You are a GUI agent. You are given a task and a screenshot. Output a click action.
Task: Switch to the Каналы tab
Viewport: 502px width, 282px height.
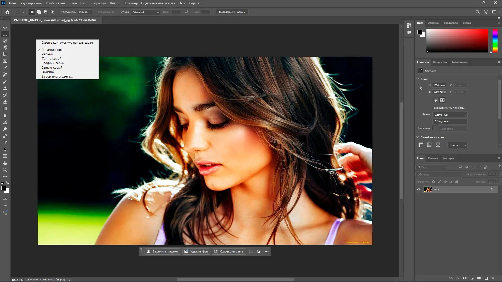pos(432,158)
